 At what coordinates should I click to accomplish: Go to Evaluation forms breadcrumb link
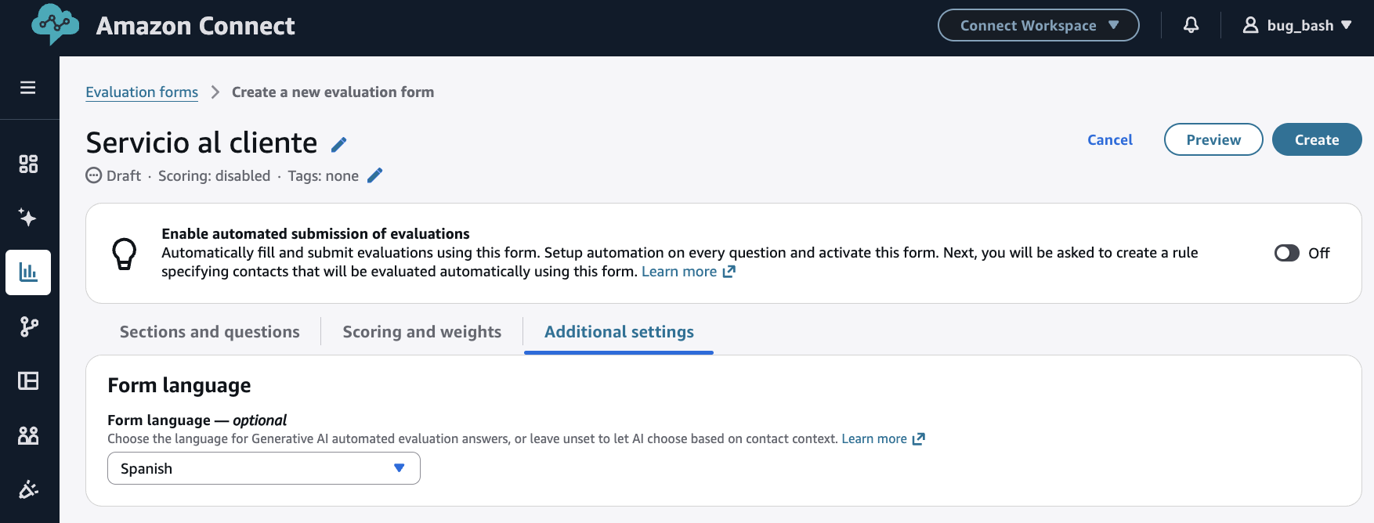coord(142,92)
